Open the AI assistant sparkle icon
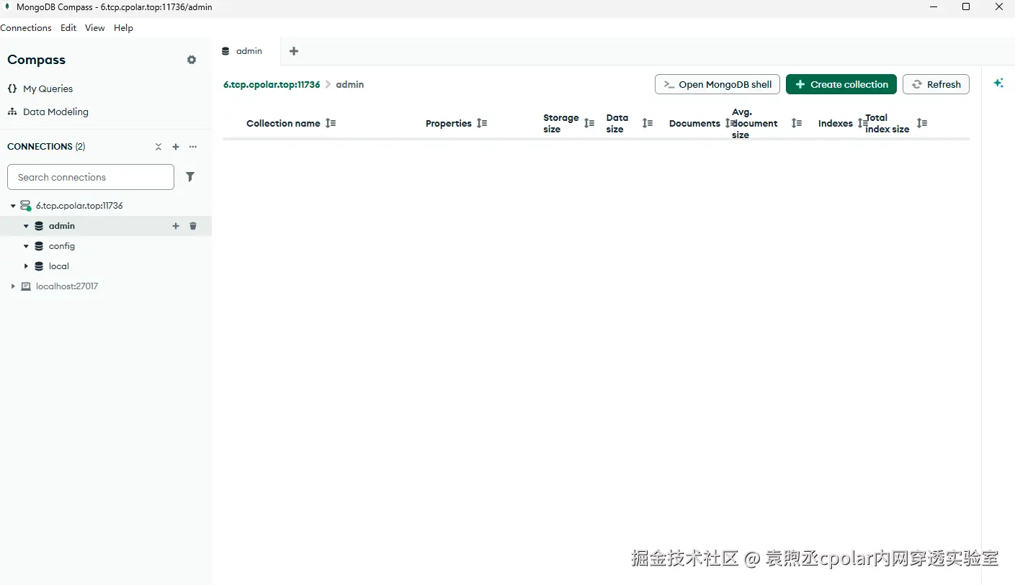 [x=998, y=83]
